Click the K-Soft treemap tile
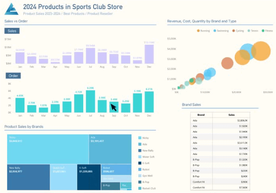Viewport: 276px width, 193px height. 89,177
